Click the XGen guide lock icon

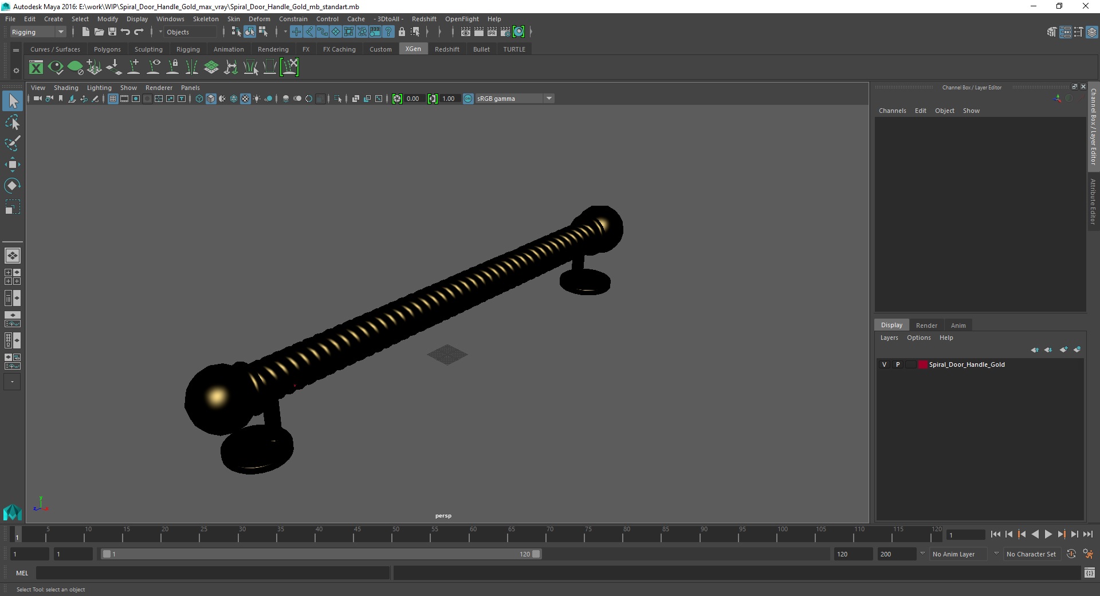(172, 68)
